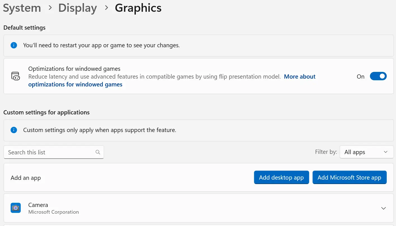Click the Camera app thumbnail
The image size is (396, 226).
point(16,208)
